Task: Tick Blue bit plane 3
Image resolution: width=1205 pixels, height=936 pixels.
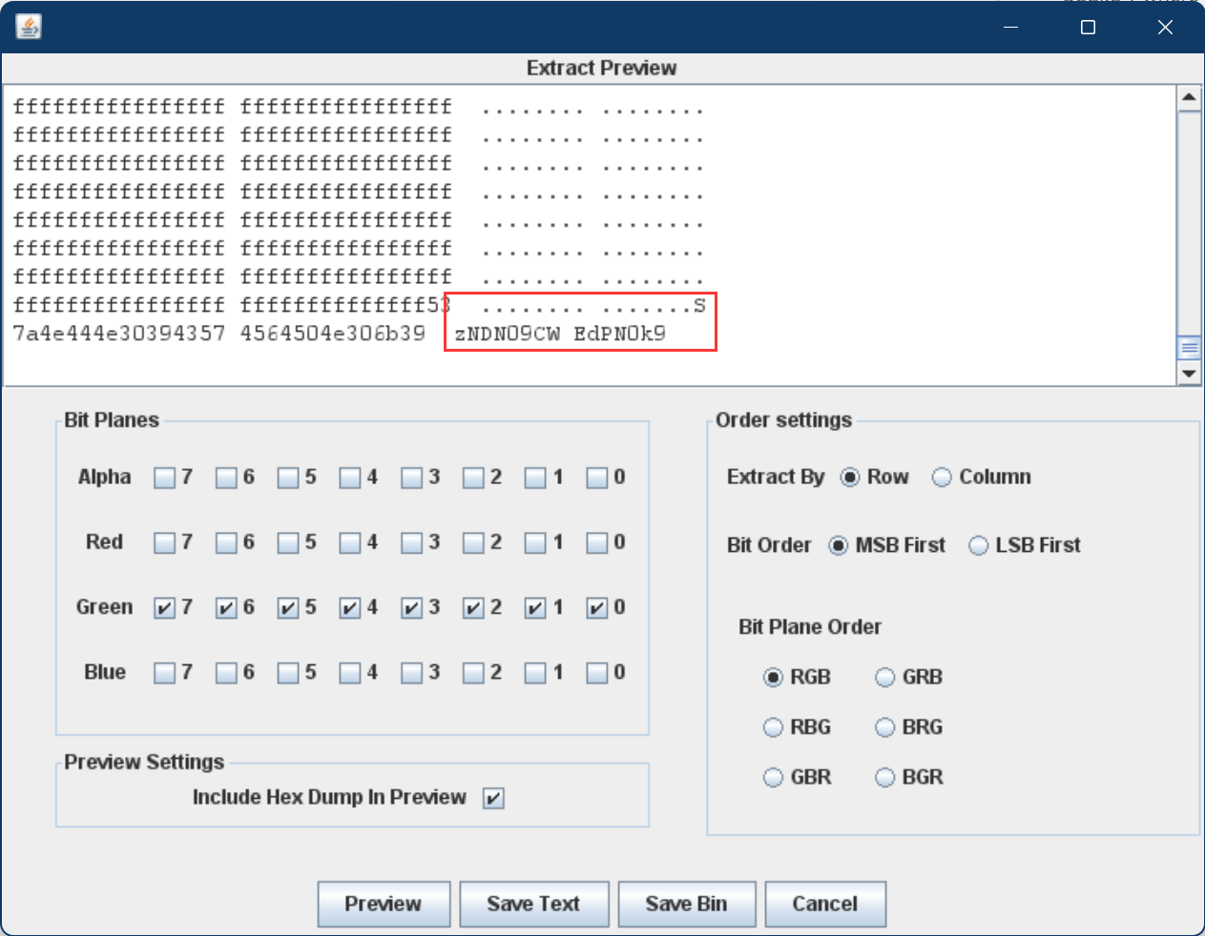Action: 411,673
